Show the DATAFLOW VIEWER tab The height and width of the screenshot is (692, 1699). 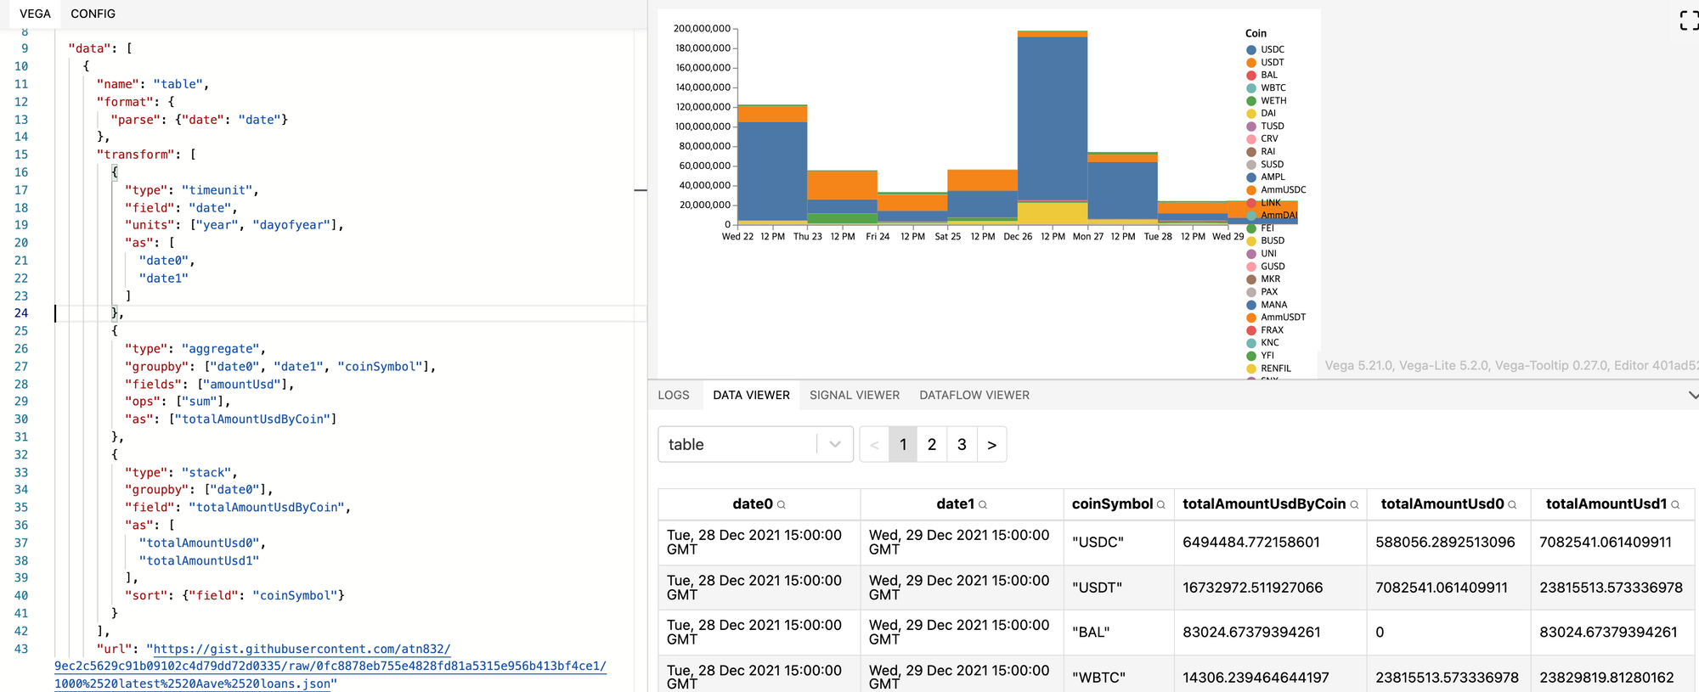974,396
